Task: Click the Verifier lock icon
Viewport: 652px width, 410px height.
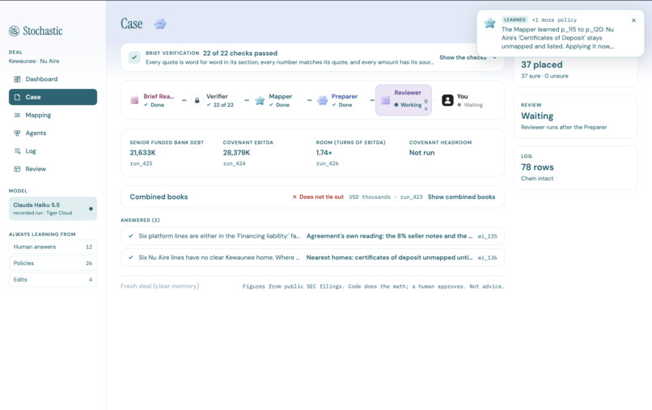Action: click(197, 100)
